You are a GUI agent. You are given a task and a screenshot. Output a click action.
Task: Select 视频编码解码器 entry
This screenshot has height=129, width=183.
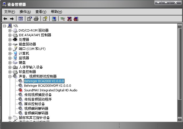coord(36,108)
